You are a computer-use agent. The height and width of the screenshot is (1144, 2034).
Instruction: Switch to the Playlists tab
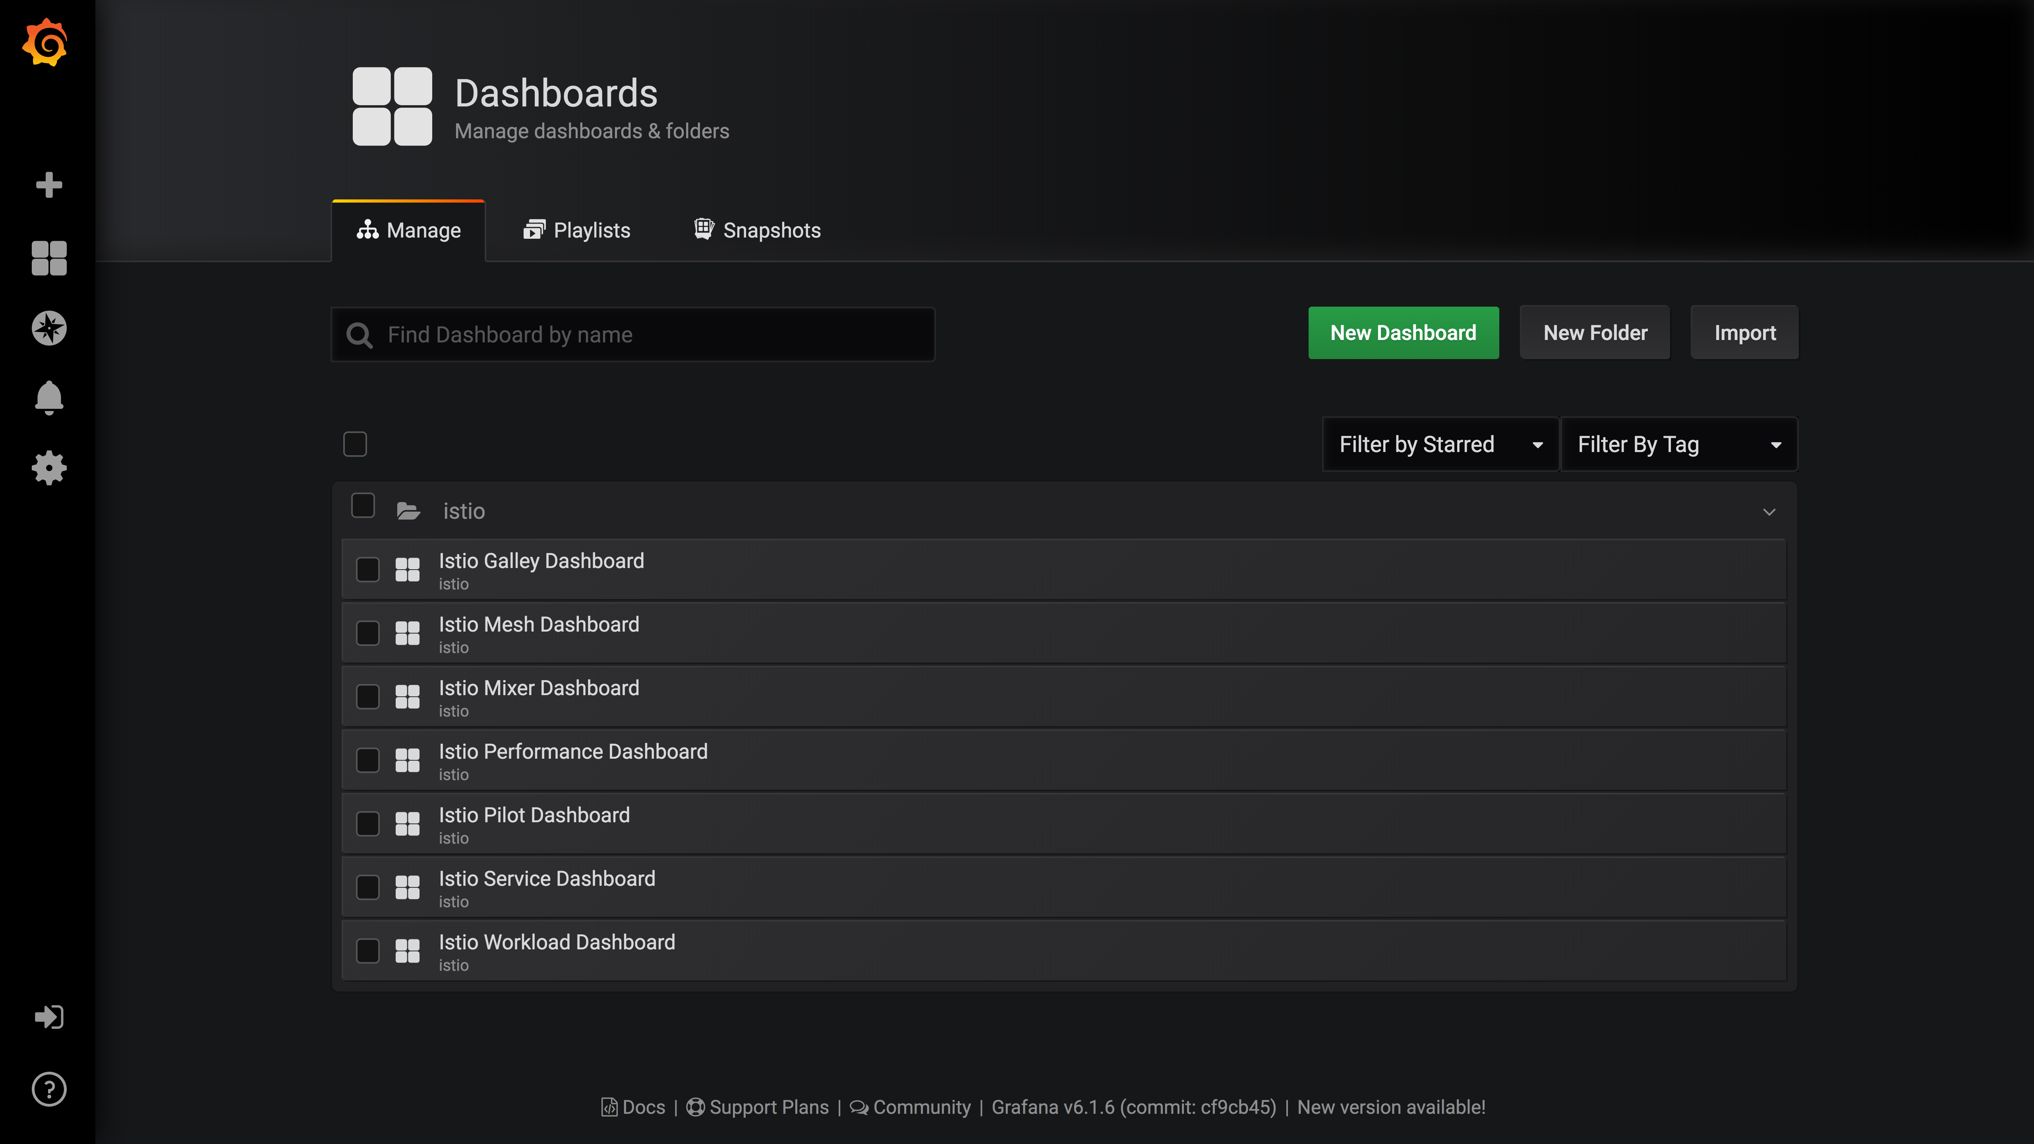[x=577, y=230]
